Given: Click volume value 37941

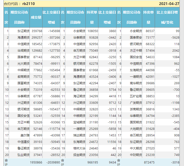Looking at the screenshot, I should pyautogui.click(x=38, y=155).
